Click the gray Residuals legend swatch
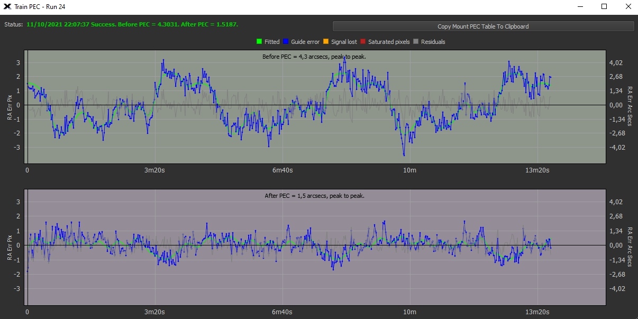Viewport: 638px width, 319px height. tap(416, 42)
